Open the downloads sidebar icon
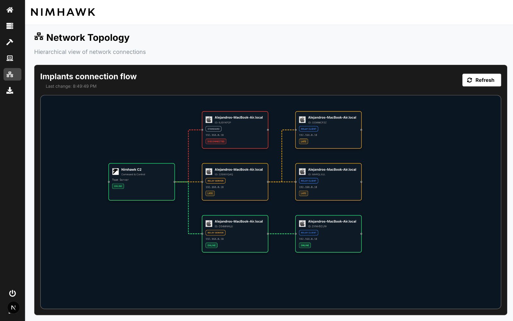 click(10, 91)
